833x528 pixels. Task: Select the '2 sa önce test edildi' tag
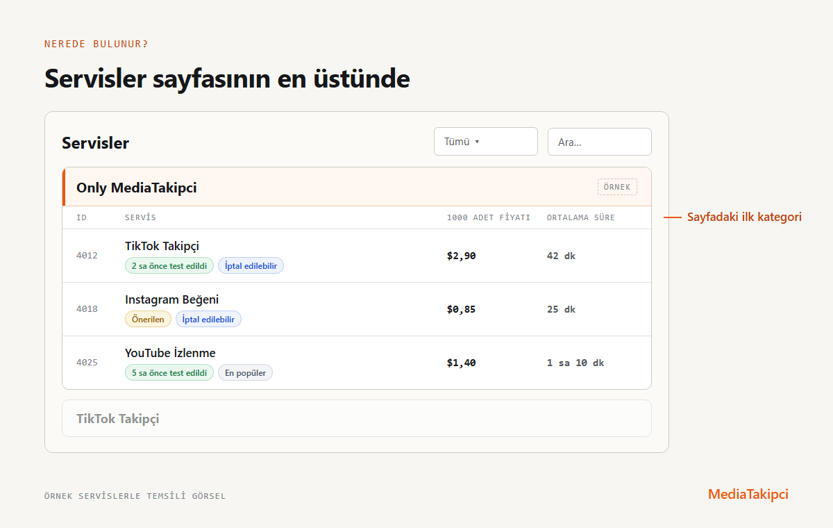coord(169,265)
